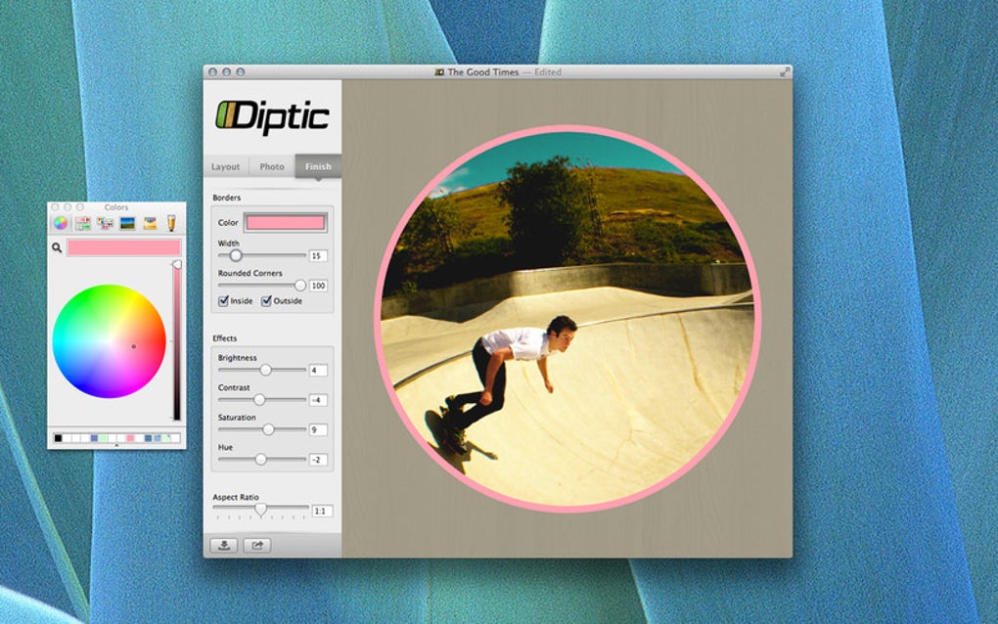This screenshot has height=624, width=998.
Task: Select the Finish tab
Action: point(318,166)
